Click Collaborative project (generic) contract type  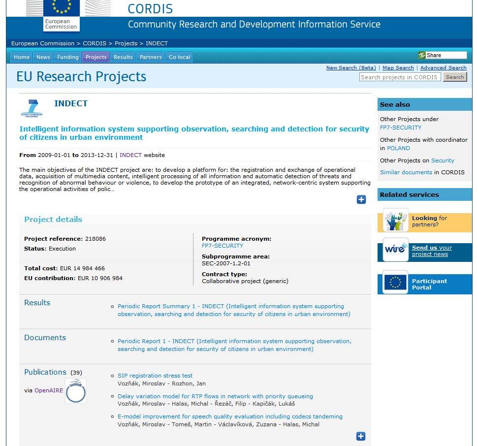point(245,281)
